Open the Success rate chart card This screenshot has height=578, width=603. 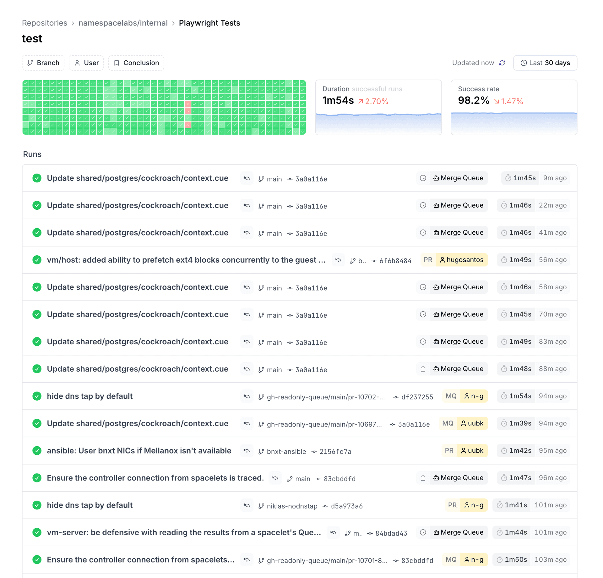tap(514, 107)
